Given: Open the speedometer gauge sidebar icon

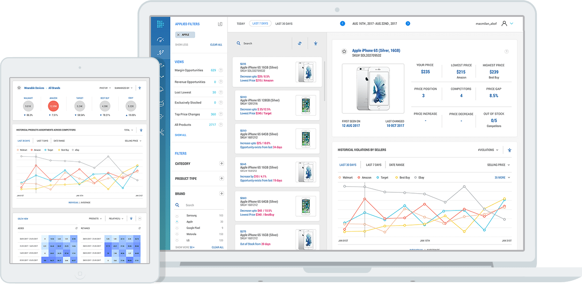Looking at the screenshot, I should pyautogui.click(x=161, y=39).
